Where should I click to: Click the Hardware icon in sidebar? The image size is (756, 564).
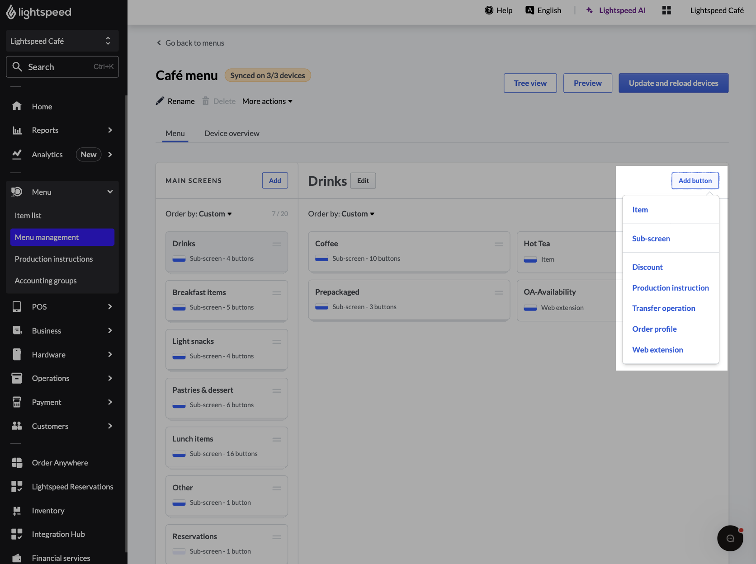pyautogui.click(x=17, y=355)
